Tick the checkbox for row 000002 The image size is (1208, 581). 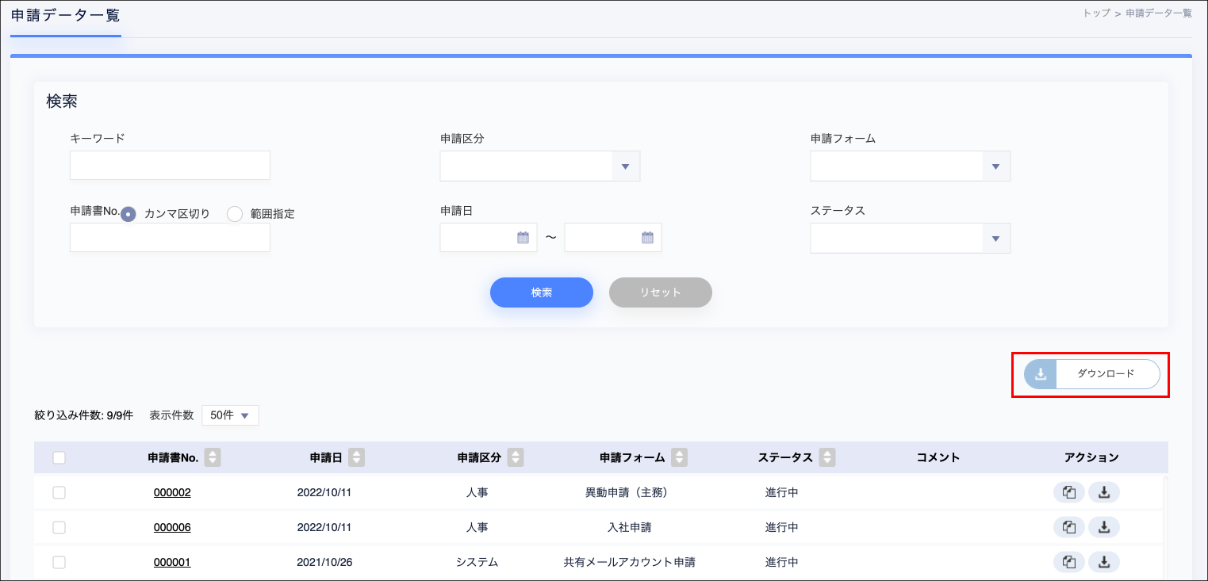coord(59,492)
